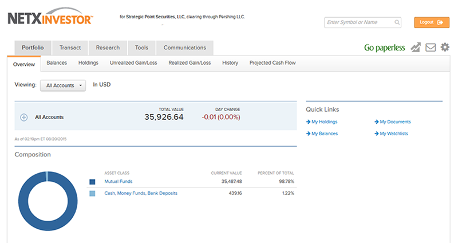Click the As of 02:19pm ET timestamp
Screen dimensions: 458x243
coord(41,139)
